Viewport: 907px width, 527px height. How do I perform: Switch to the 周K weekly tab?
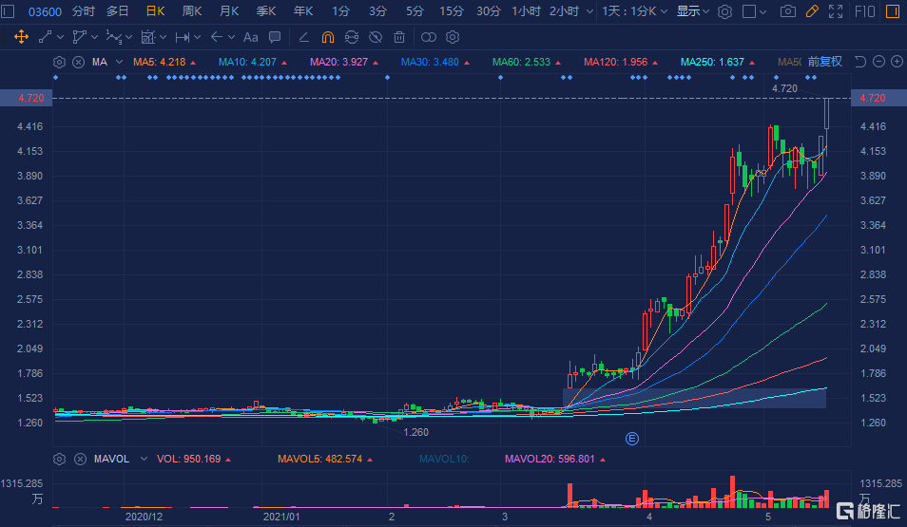[192, 11]
